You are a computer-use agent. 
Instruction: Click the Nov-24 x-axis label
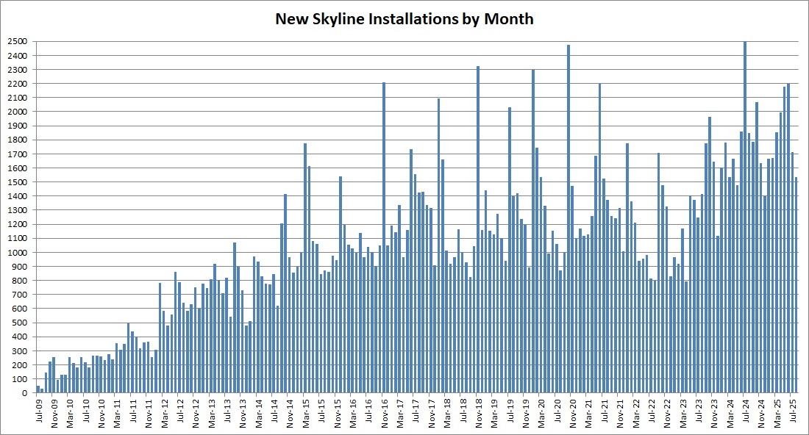click(x=761, y=413)
